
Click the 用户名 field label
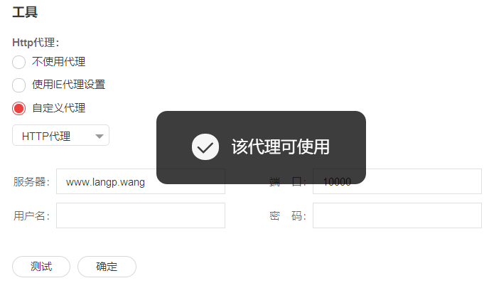pos(31,215)
